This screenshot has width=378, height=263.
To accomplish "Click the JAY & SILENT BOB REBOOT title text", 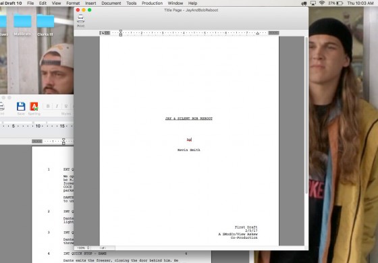I will pos(189,119).
